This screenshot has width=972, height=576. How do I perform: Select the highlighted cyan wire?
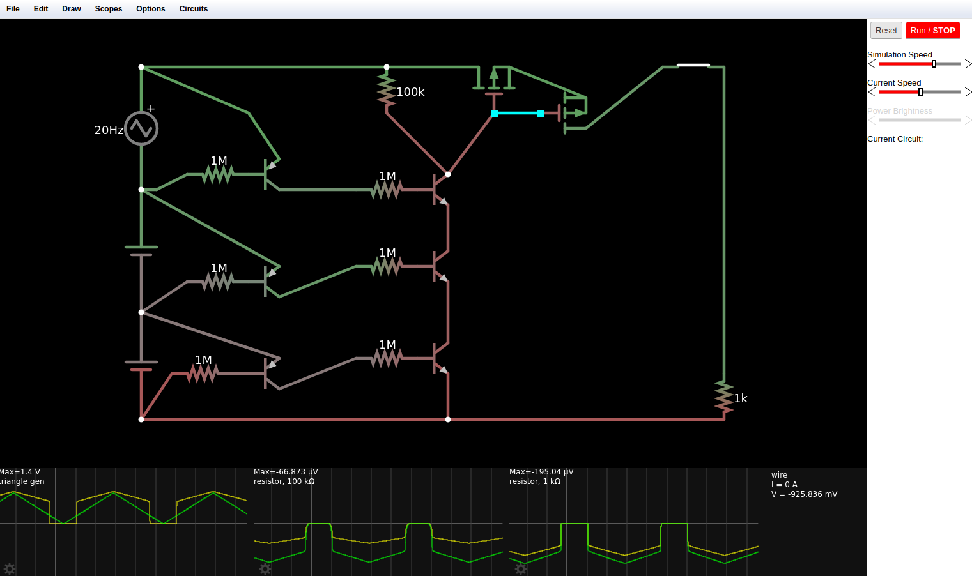pyautogui.click(x=517, y=113)
